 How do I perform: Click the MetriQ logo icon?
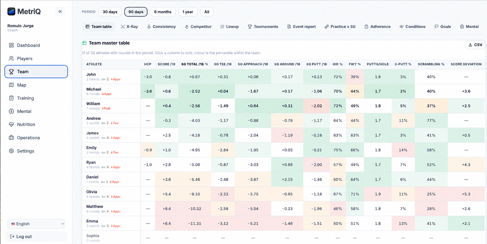pos(11,11)
